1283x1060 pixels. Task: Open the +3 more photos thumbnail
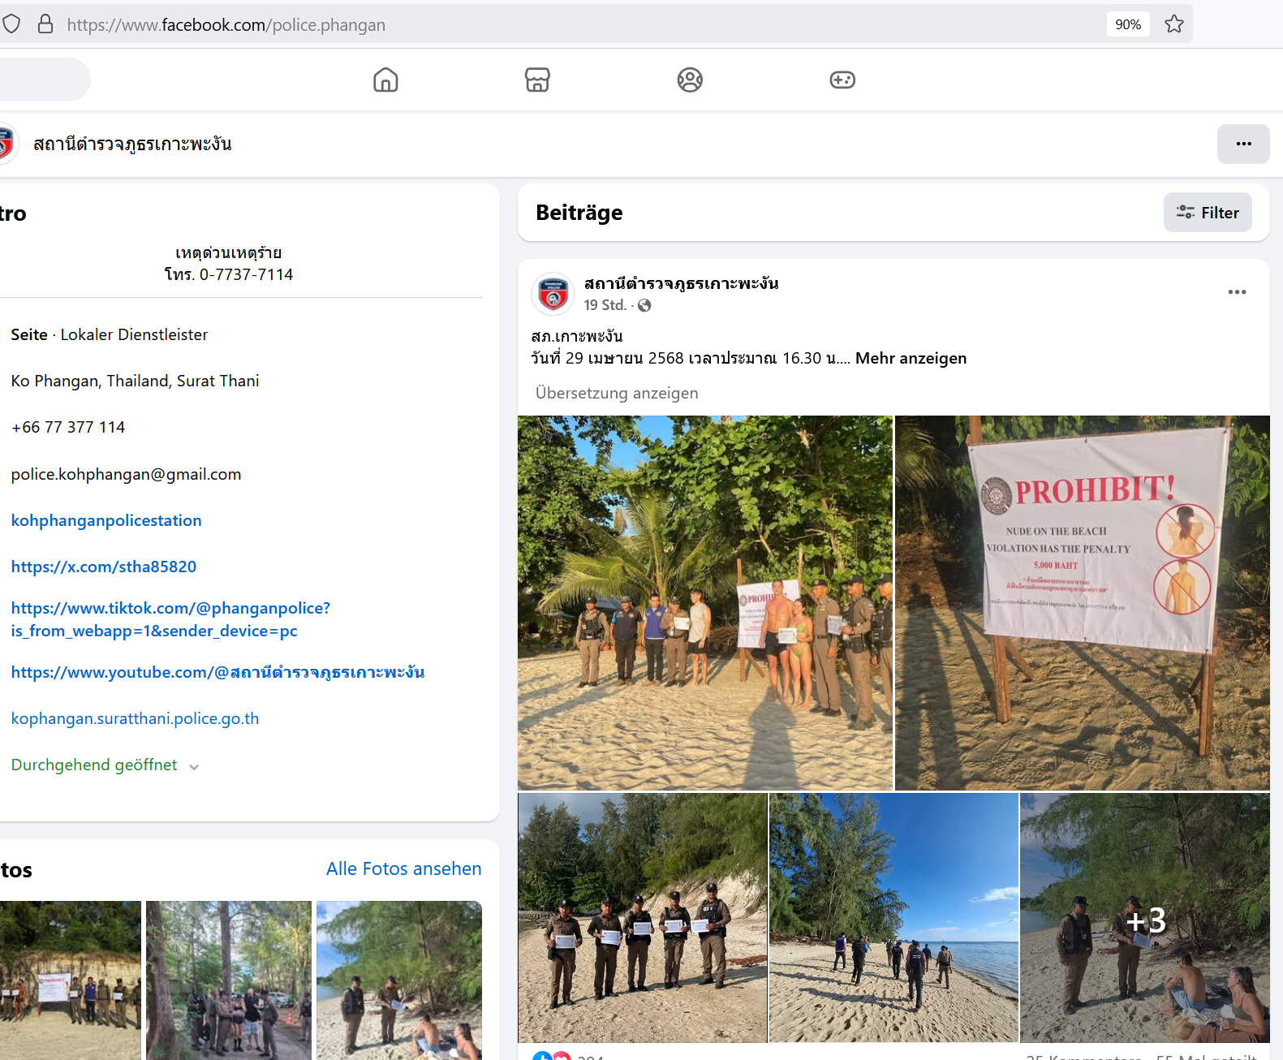(1144, 918)
